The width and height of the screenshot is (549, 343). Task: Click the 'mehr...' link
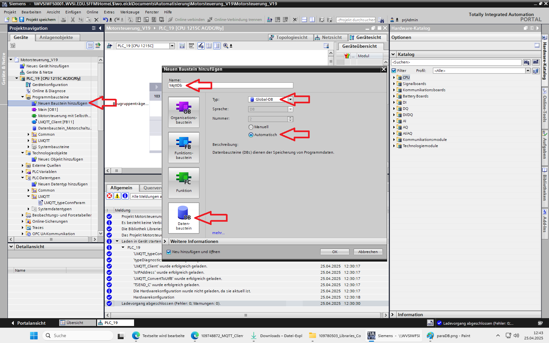coord(218,233)
